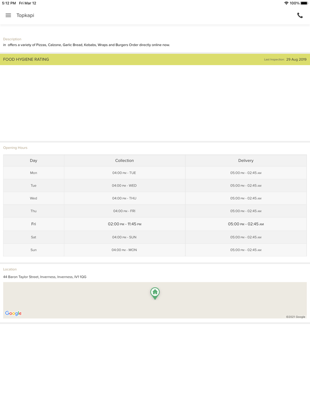310x414 pixels.
Task: Tap the phone call icon
Action: [300, 16]
